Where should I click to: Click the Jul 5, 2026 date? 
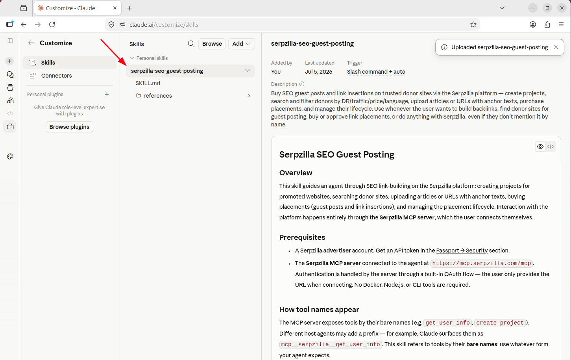pos(319,72)
